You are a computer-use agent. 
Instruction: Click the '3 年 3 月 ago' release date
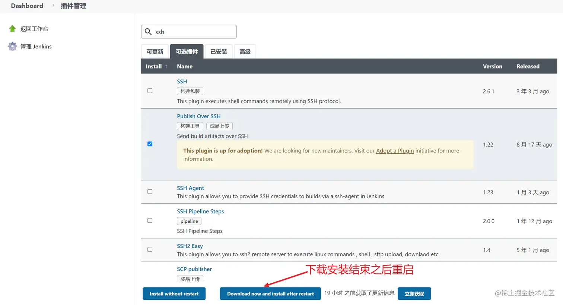coord(533,91)
